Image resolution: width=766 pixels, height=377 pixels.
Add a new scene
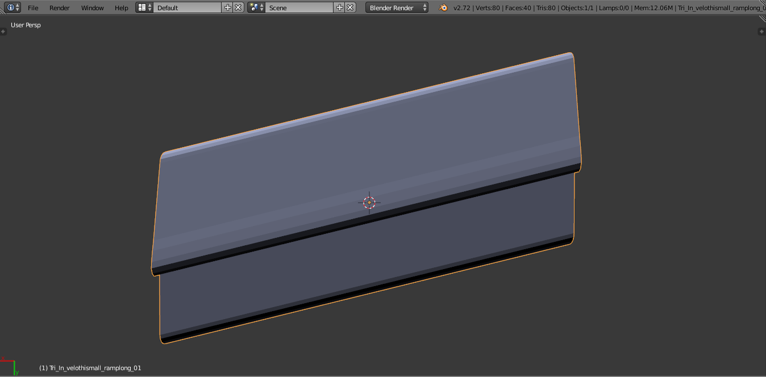point(340,7)
